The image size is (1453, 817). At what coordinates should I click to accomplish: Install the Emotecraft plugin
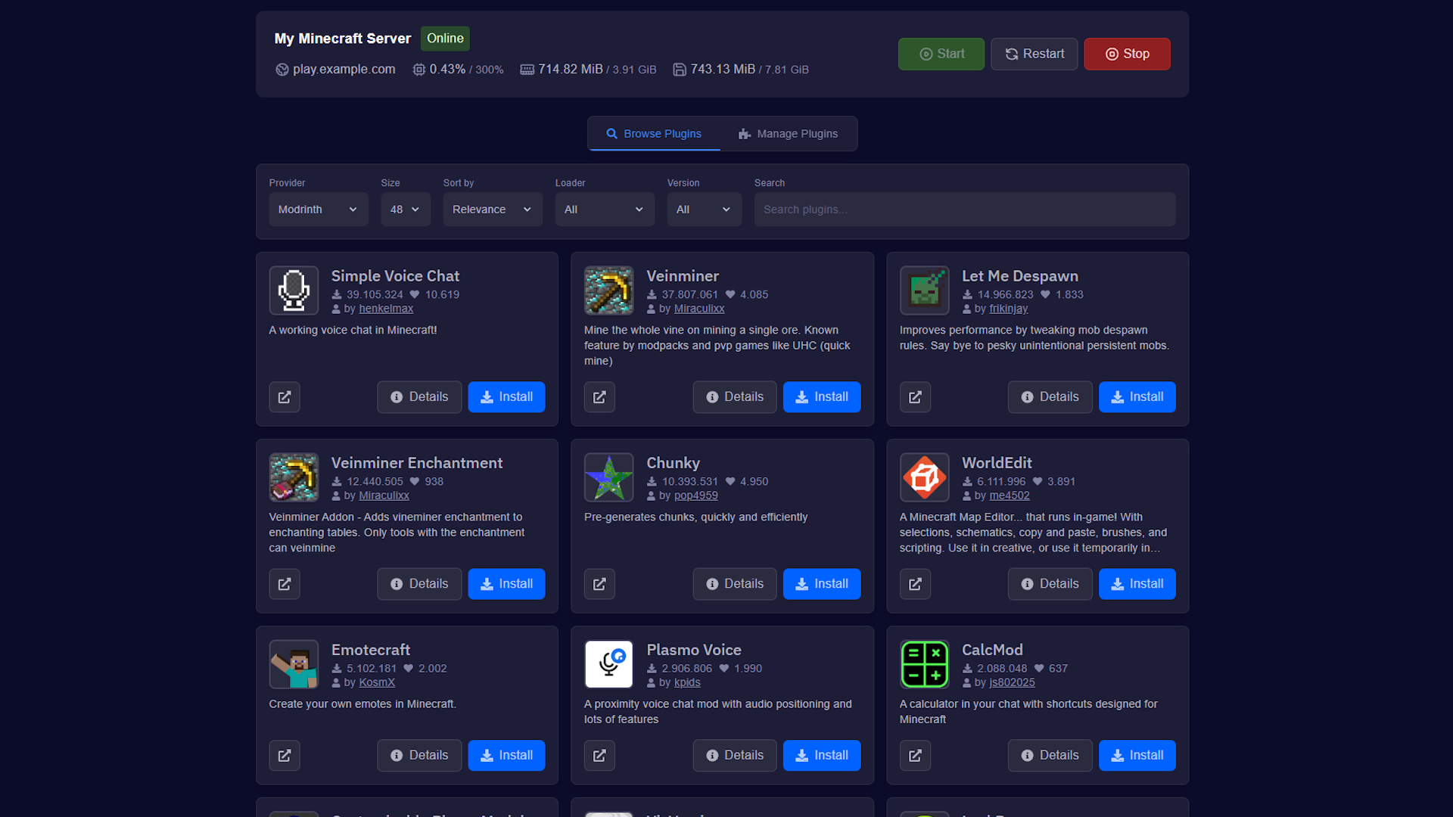[x=506, y=756]
